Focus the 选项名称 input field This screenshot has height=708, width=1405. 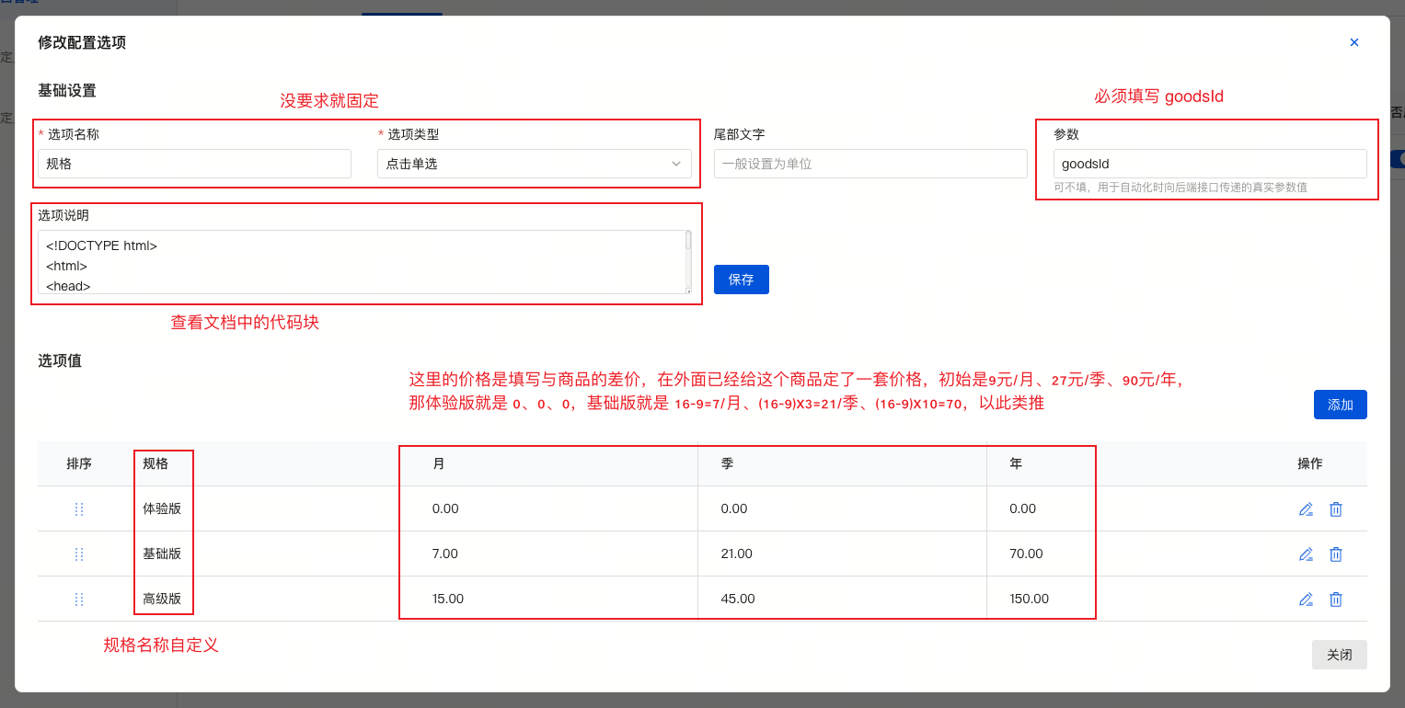[x=194, y=165]
